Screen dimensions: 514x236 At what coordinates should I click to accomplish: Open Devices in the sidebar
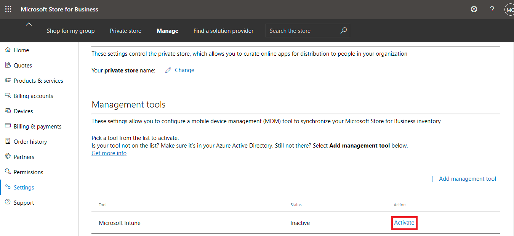[x=23, y=111]
